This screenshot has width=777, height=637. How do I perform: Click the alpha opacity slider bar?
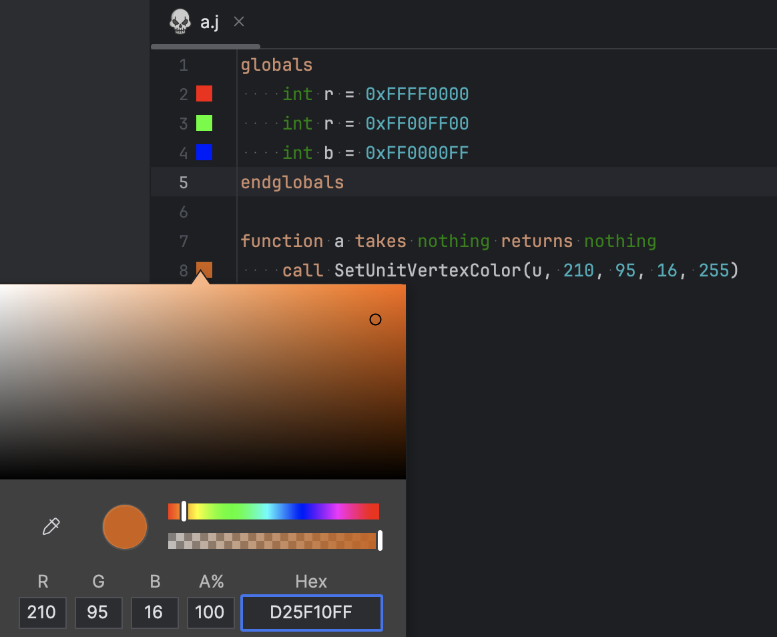pos(274,541)
